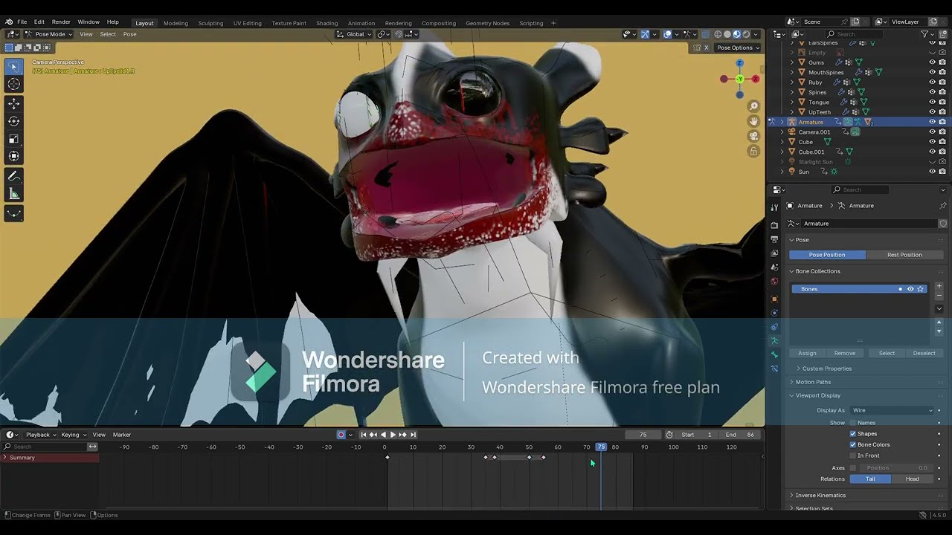Image resolution: width=952 pixels, height=535 pixels.
Task: Collapse the Viewport Display panel
Action: pyautogui.click(x=817, y=395)
